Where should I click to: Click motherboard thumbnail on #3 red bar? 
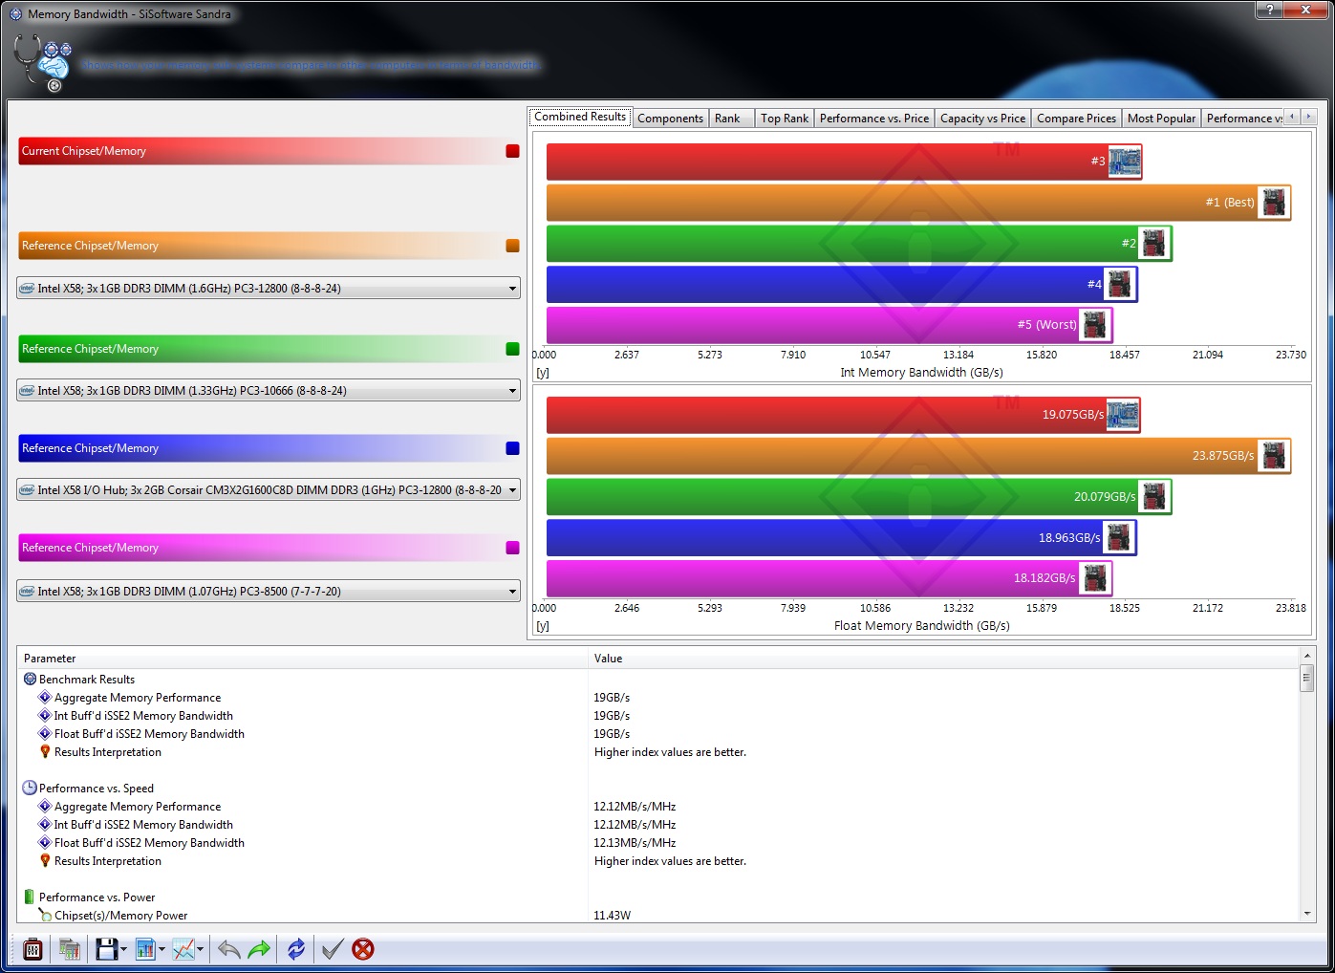point(1124,162)
